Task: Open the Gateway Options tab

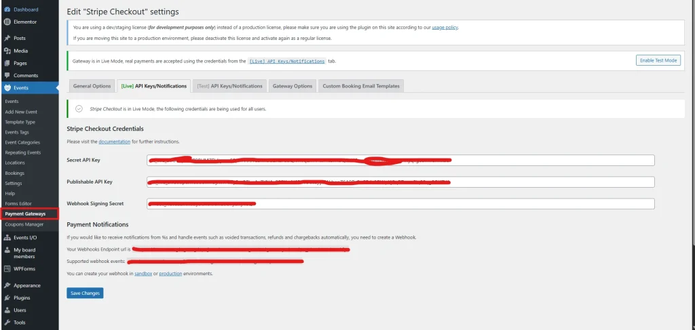Action: pyautogui.click(x=293, y=86)
